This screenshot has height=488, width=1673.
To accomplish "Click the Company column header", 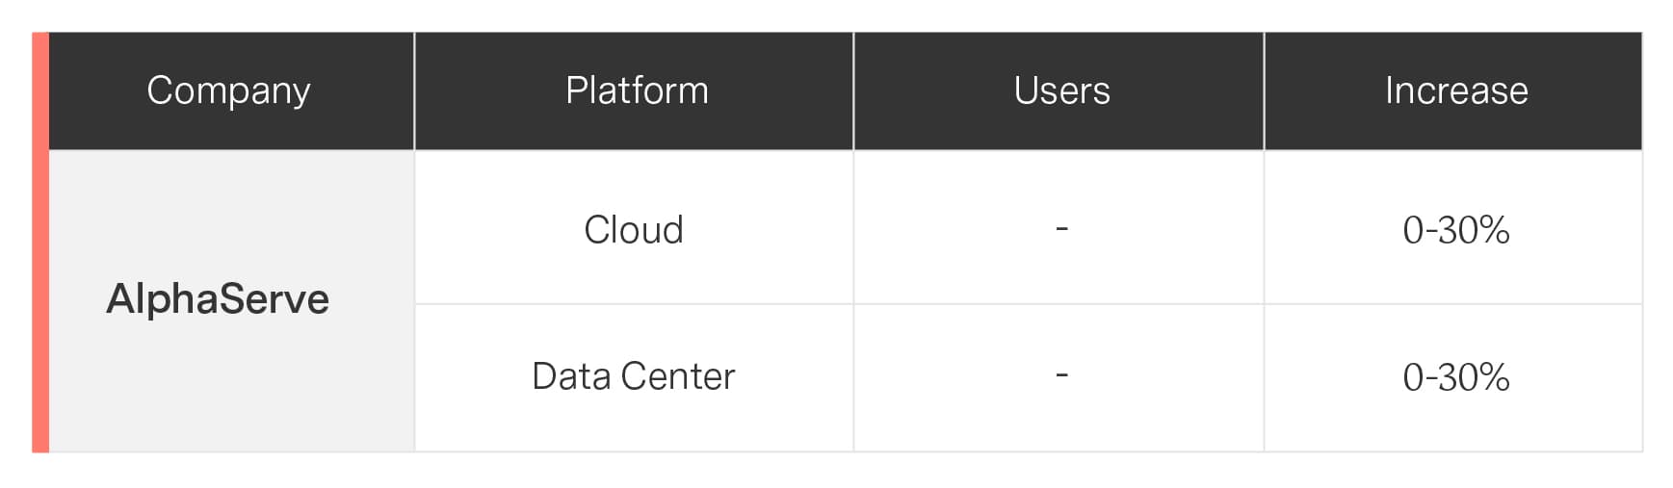I will click(229, 90).
